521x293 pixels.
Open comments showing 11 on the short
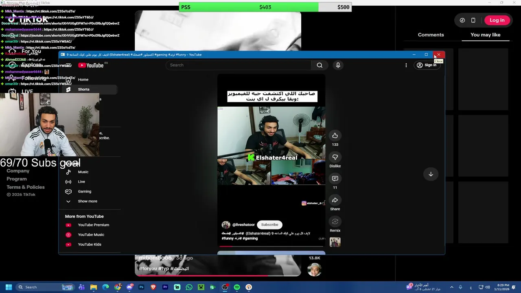click(x=335, y=179)
